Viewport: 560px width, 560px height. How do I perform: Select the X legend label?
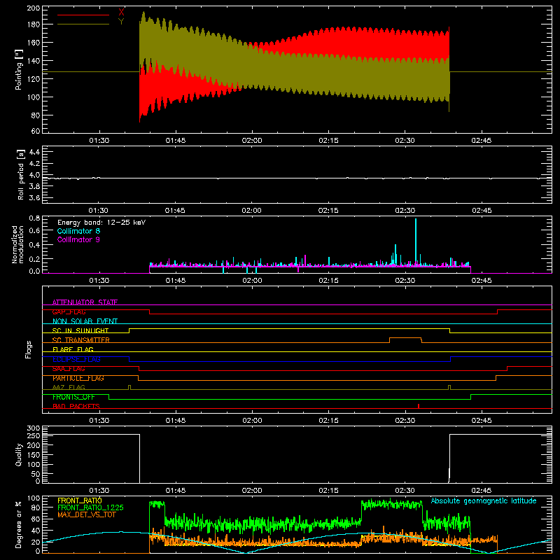121,12
